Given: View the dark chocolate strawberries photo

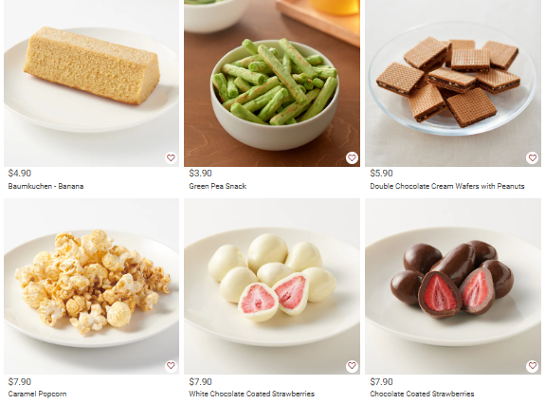Looking at the screenshot, I should tap(453, 286).
